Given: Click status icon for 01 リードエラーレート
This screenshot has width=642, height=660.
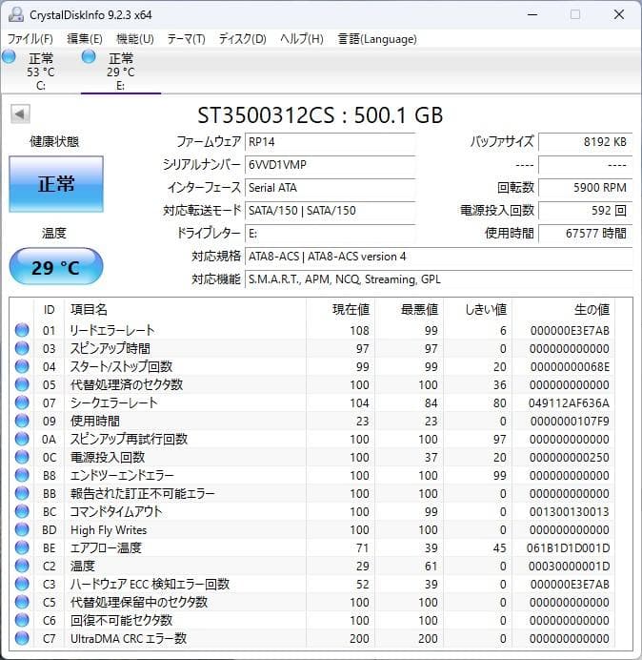Looking at the screenshot, I should coord(22,330).
